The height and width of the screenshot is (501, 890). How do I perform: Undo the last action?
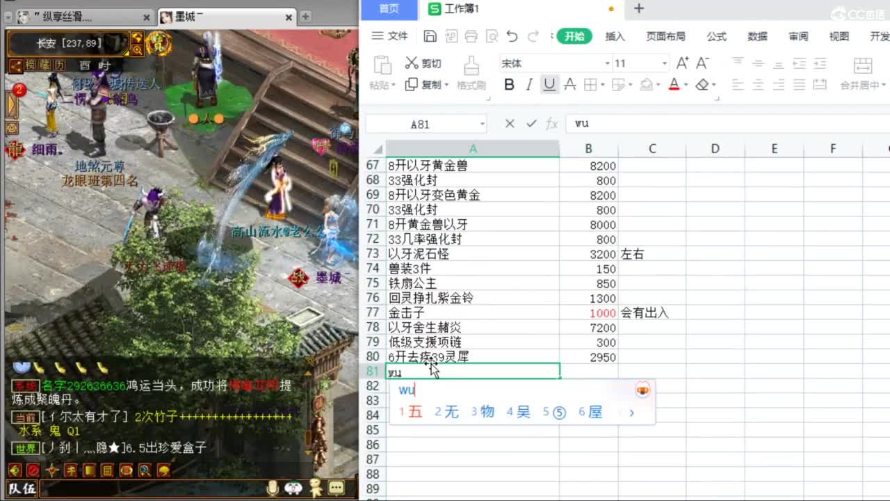click(x=512, y=36)
